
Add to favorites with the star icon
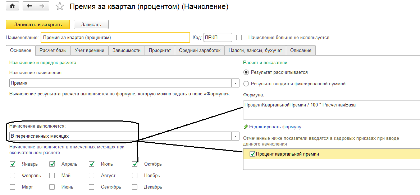tap(60, 6)
